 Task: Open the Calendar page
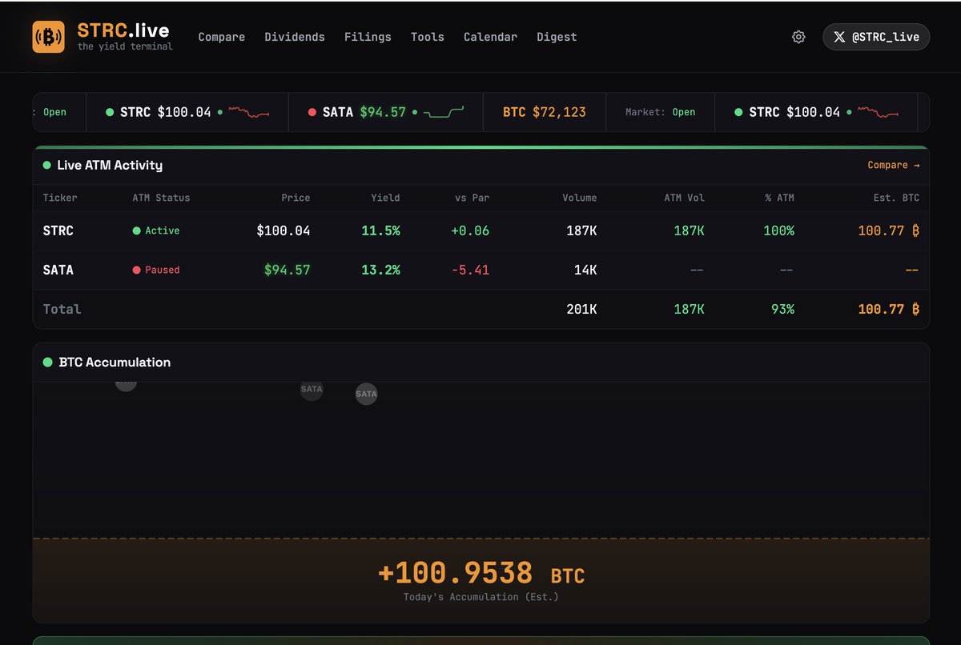tap(490, 37)
